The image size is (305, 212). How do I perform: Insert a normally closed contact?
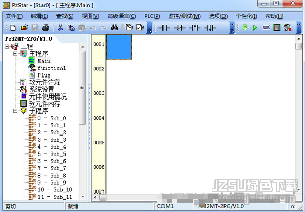[179, 28]
